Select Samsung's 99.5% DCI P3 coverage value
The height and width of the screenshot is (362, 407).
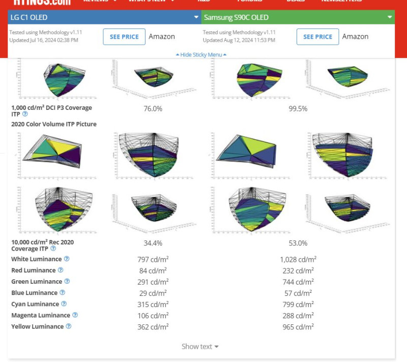(x=298, y=109)
